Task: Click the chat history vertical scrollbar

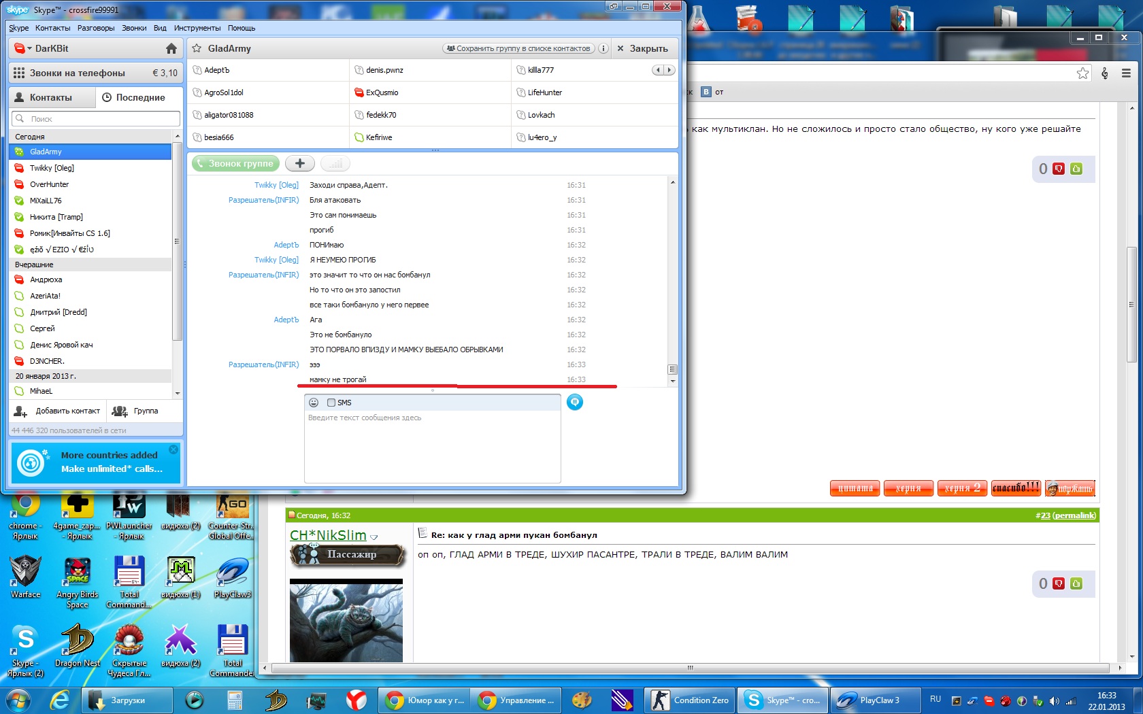Action: click(673, 279)
